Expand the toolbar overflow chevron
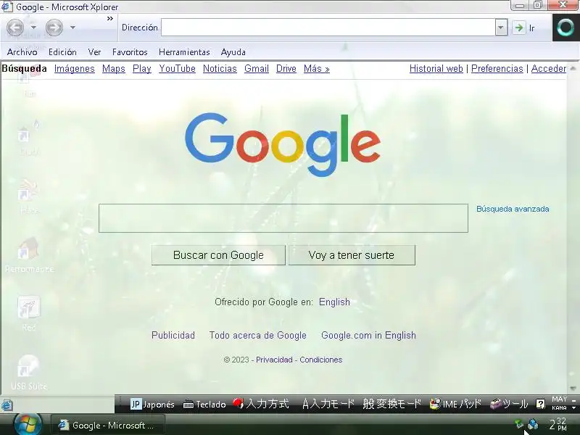580x435 pixels. [110, 19]
